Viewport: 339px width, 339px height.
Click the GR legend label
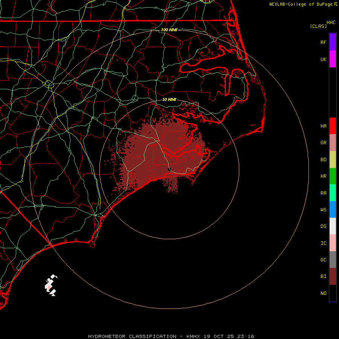click(x=324, y=143)
